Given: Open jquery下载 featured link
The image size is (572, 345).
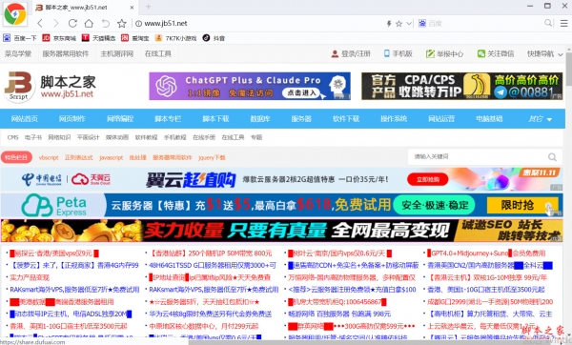Looking at the screenshot, I should click(212, 157).
